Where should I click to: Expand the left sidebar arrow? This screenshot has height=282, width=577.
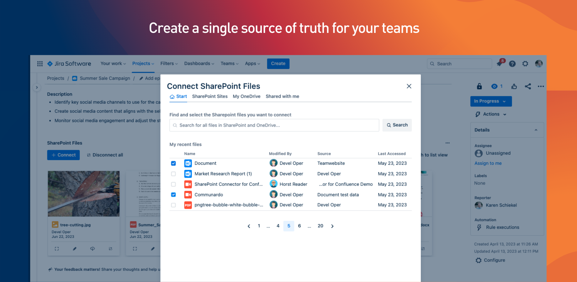pos(37,87)
